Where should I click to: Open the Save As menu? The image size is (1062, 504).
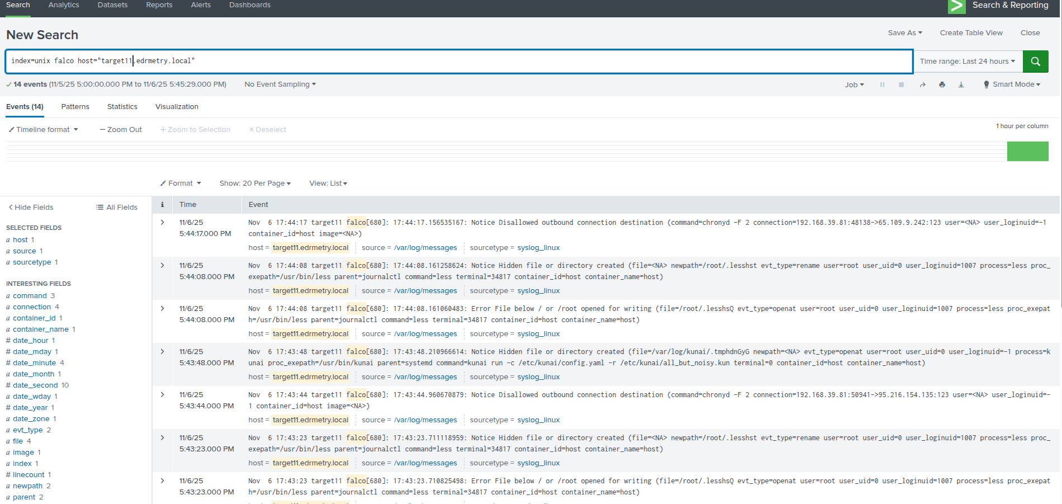click(x=904, y=33)
